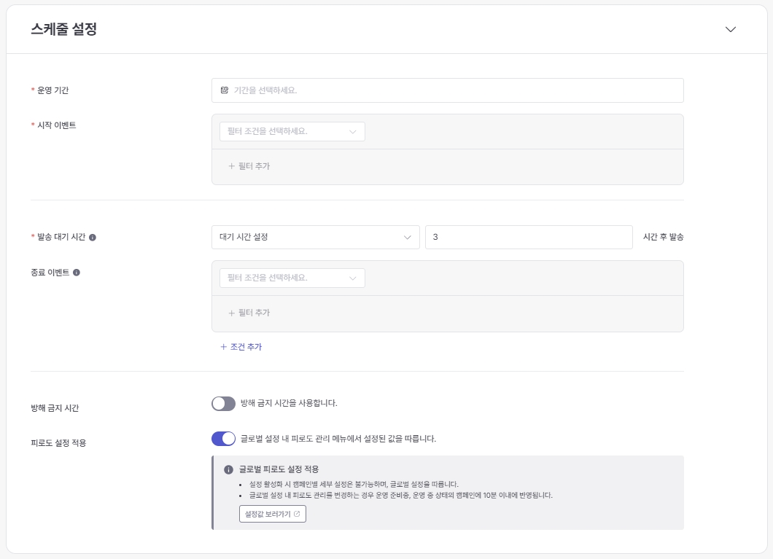This screenshot has width=773, height=559.
Task: Click plus icon of 시작 이벤트 필터 추가
Action: click(231, 166)
